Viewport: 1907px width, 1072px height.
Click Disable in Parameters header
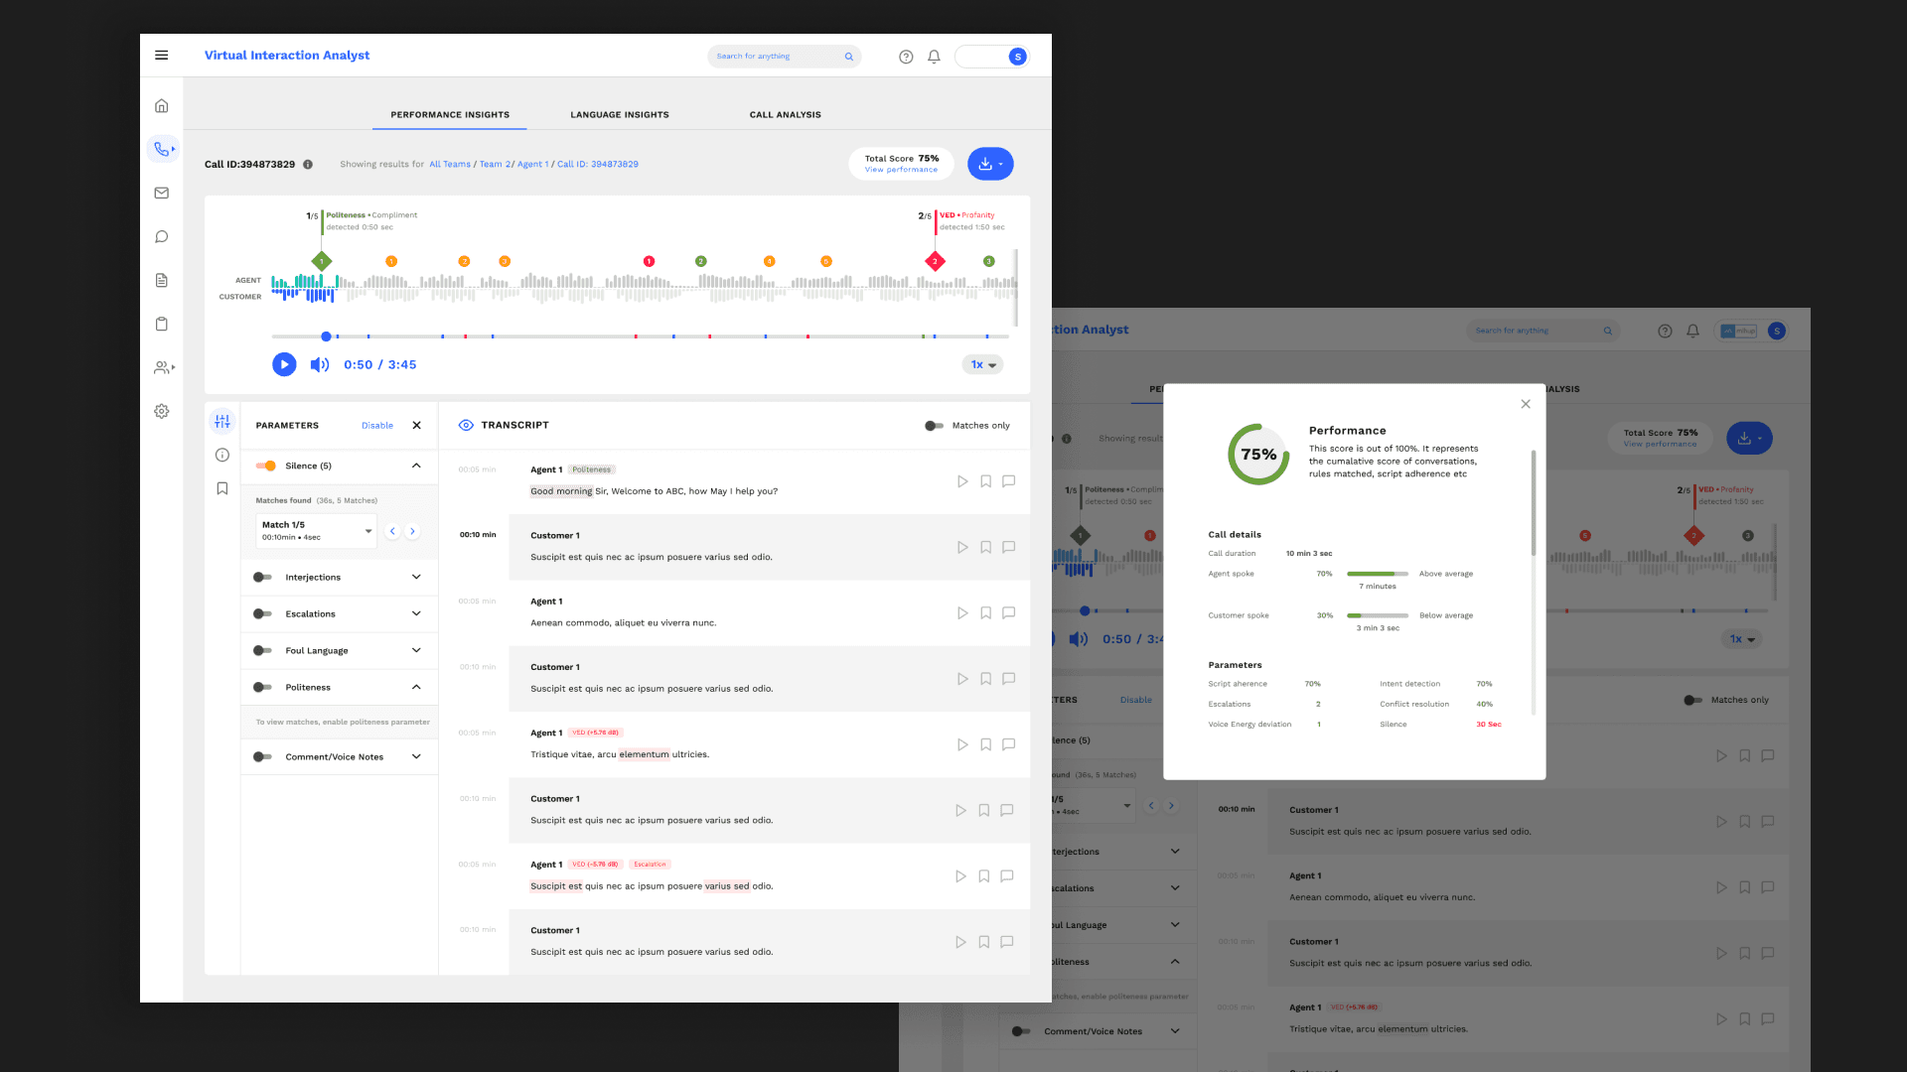coord(377,426)
